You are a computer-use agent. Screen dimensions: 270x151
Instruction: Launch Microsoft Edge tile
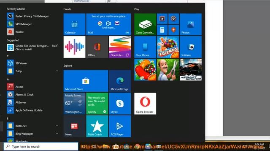120,81
